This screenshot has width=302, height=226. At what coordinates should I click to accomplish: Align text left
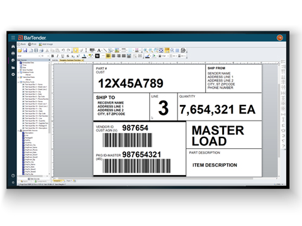108,56
